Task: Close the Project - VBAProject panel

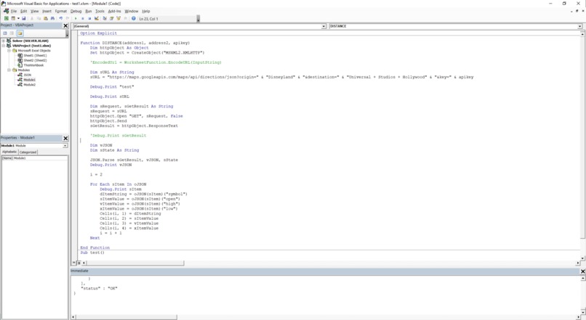Action: (x=65, y=25)
